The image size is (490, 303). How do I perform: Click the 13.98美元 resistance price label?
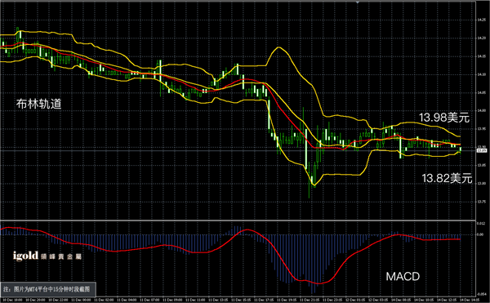click(443, 118)
